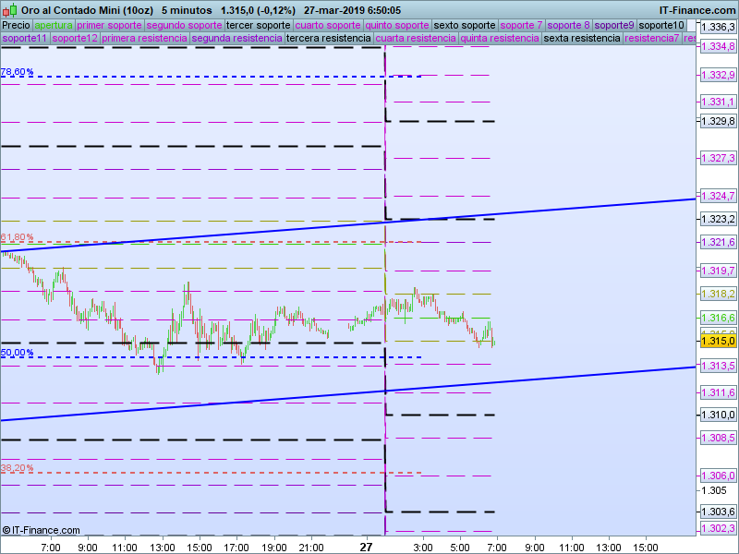Click the 'primer soporte' legend label

(x=109, y=25)
